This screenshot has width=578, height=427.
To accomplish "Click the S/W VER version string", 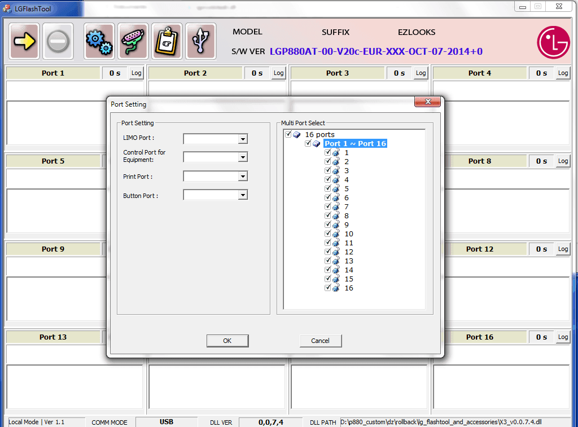I will 376,51.
